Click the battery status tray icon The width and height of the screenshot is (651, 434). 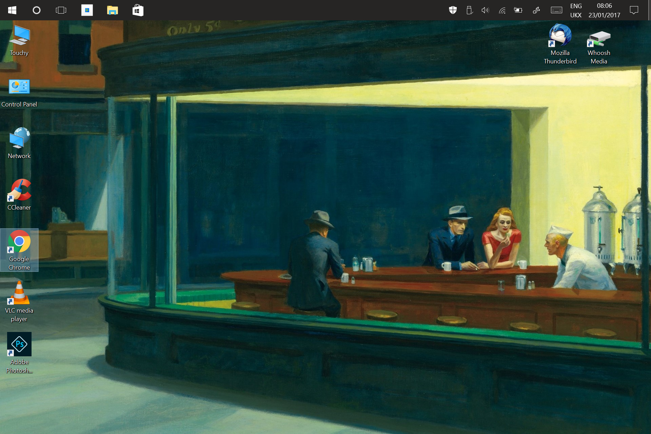click(518, 10)
